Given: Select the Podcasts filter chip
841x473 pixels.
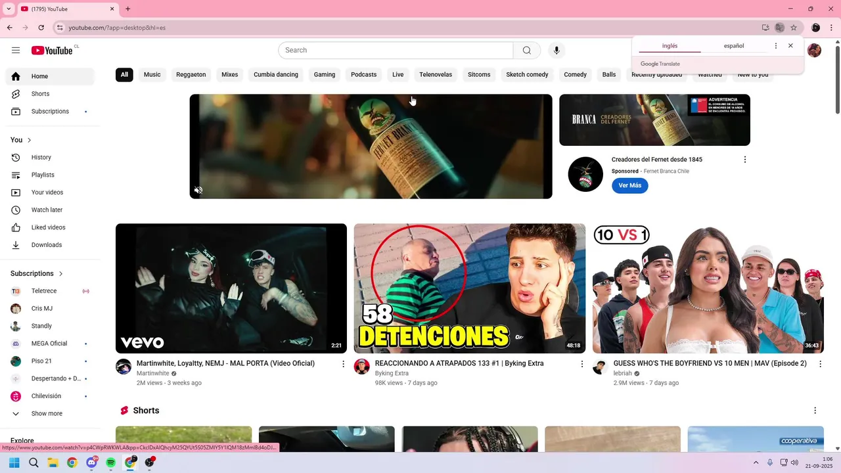Looking at the screenshot, I should coord(364,75).
